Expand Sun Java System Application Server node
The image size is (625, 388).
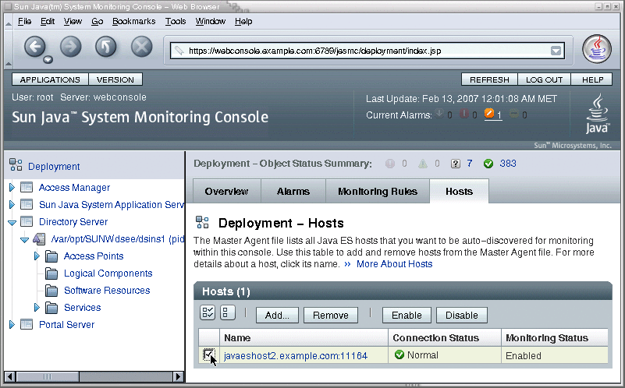[12, 204]
